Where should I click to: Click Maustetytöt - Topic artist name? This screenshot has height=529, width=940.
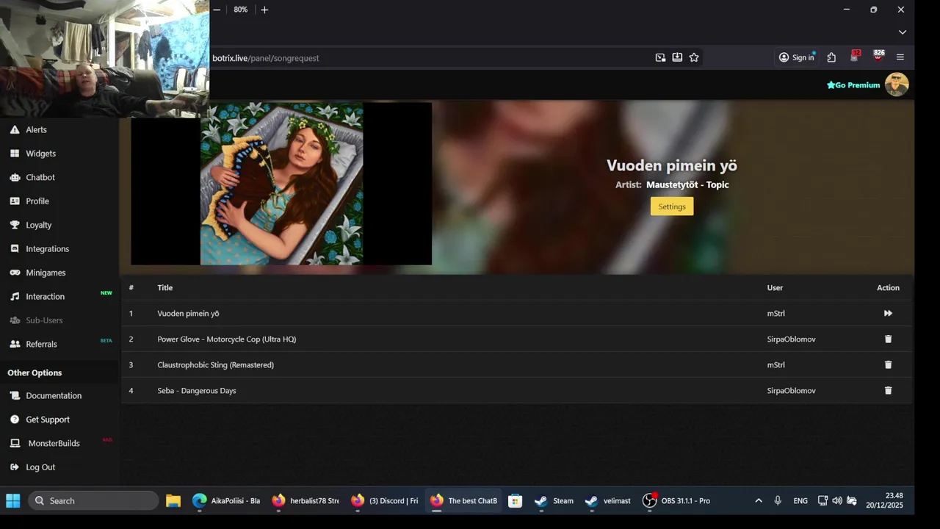point(687,185)
